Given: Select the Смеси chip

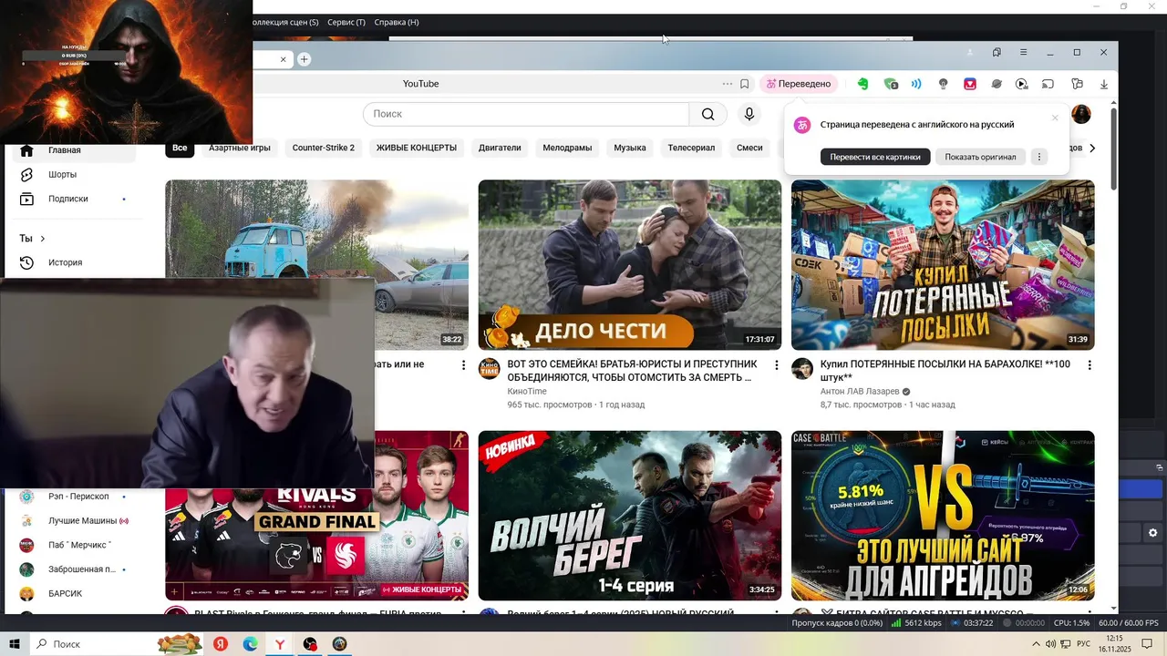Looking at the screenshot, I should point(749,148).
